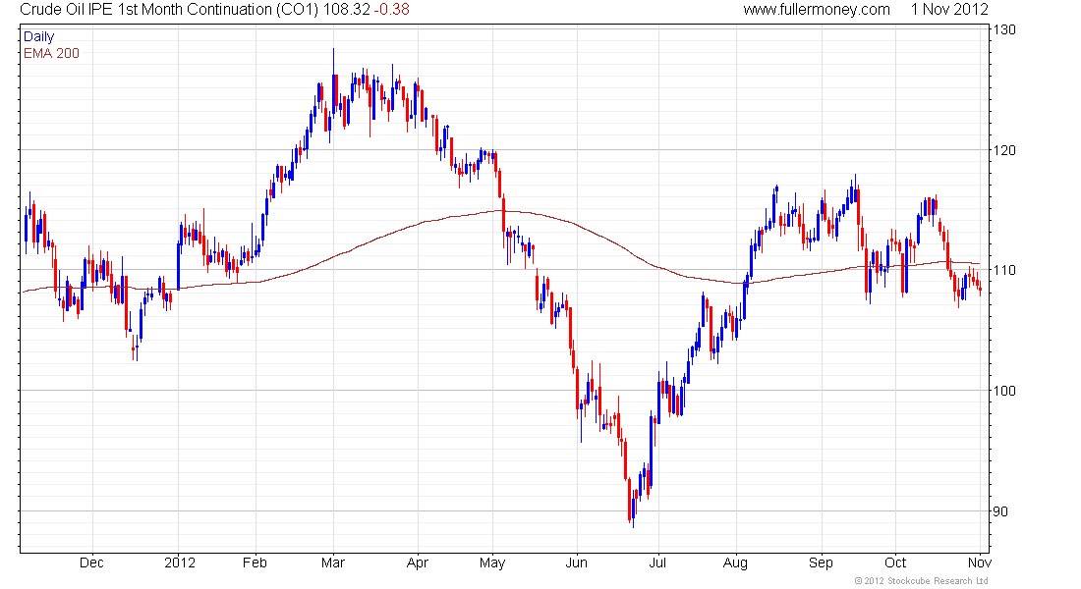This screenshot has height=589, width=1081.
Task: Click the www.fullermoney.com link
Action: click(x=816, y=10)
